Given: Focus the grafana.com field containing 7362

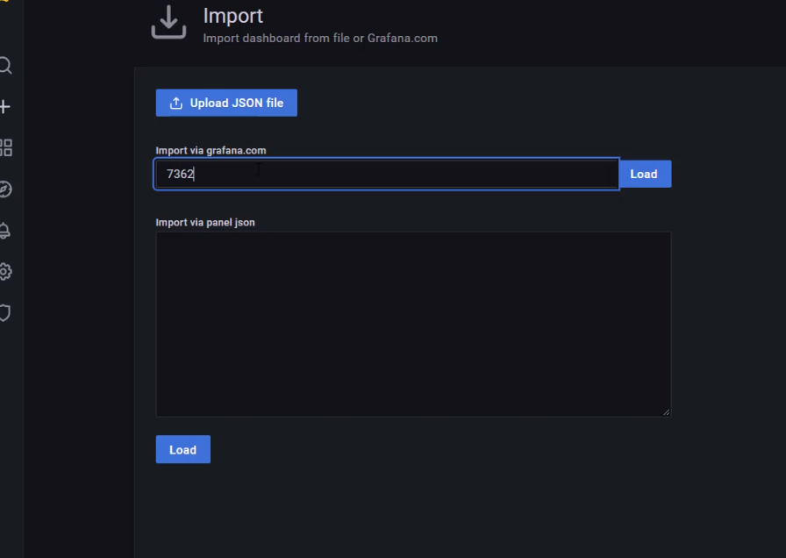Looking at the screenshot, I should tap(386, 174).
